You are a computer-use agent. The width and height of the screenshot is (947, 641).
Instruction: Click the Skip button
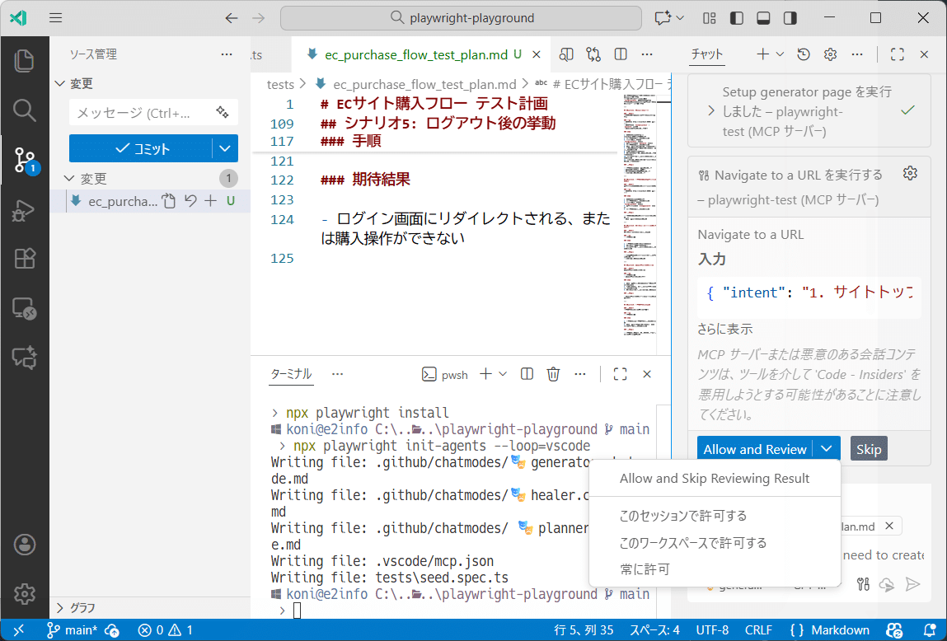click(869, 449)
